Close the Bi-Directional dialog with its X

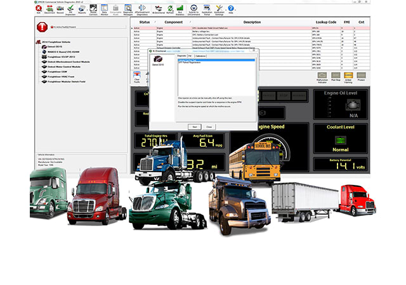coord(254,51)
